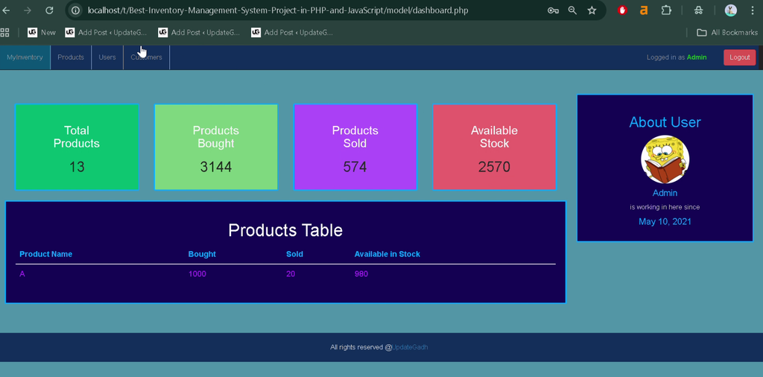Open the orange 'a' extension icon
The image size is (763, 377).
[x=644, y=10]
